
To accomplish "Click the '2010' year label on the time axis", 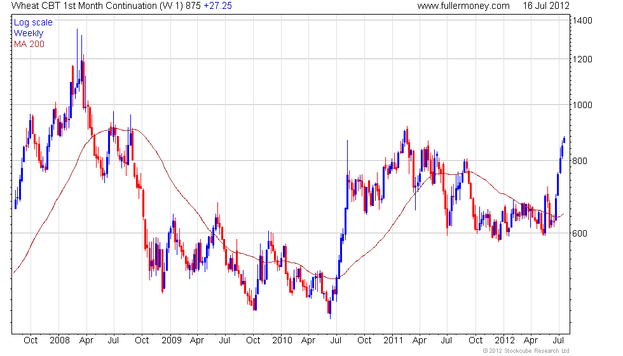I will click(x=282, y=341).
